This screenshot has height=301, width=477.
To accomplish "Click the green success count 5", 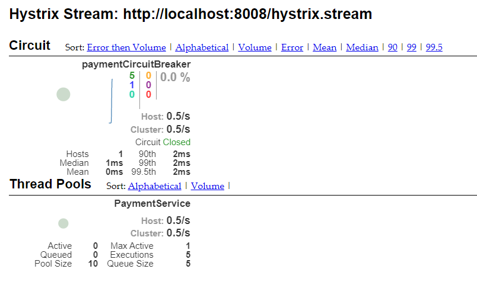I will pyautogui.click(x=132, y=76).
